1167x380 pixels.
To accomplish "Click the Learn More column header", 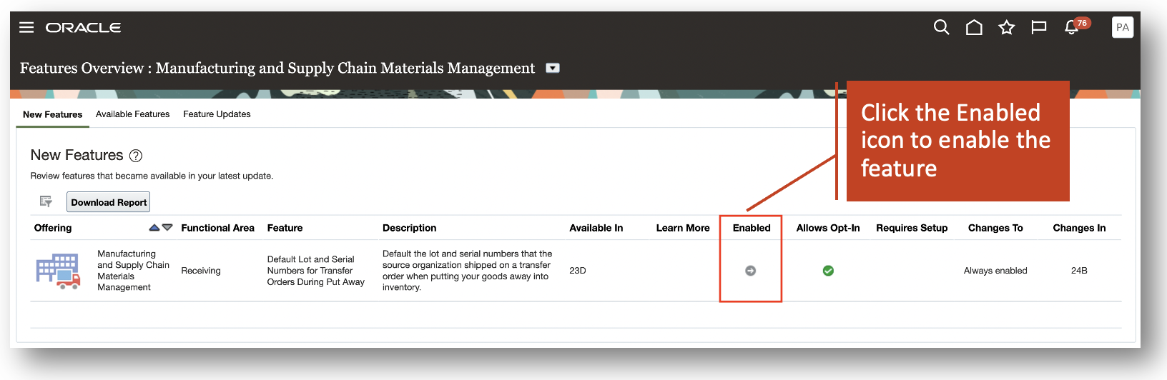I will click(x=683, y=228).
